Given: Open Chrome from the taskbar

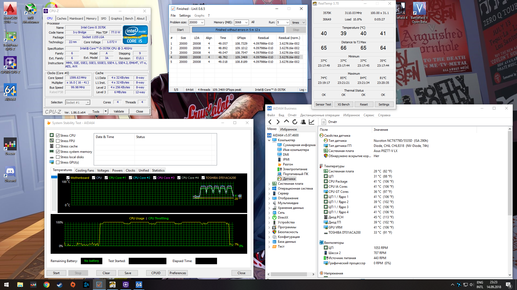Looking at the screenshot, I should point(47,285).
